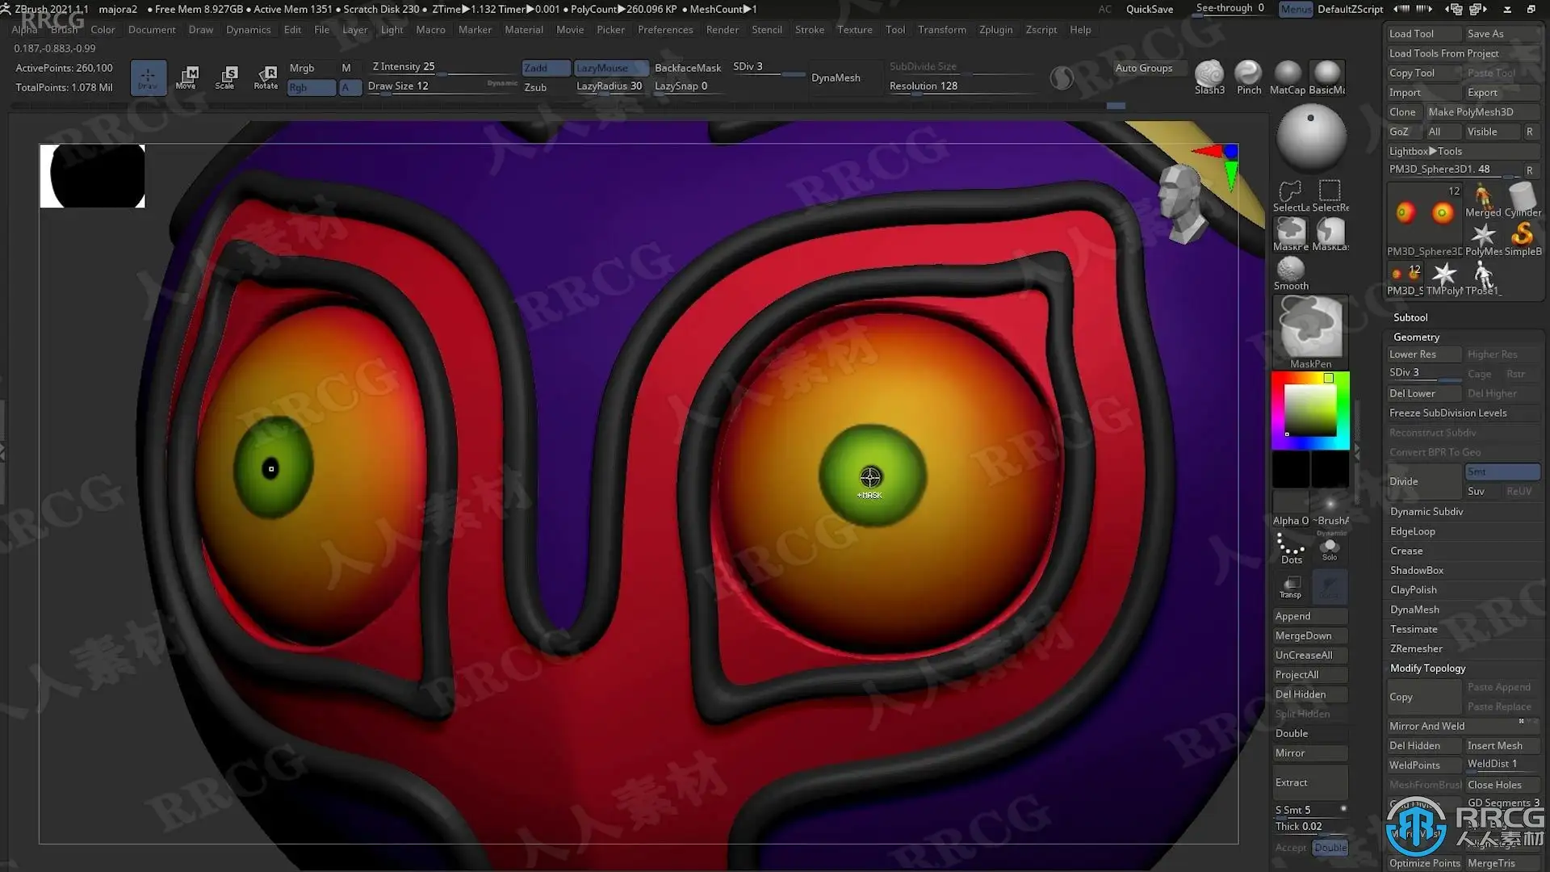Click the Divide button

pos(1423,481)
